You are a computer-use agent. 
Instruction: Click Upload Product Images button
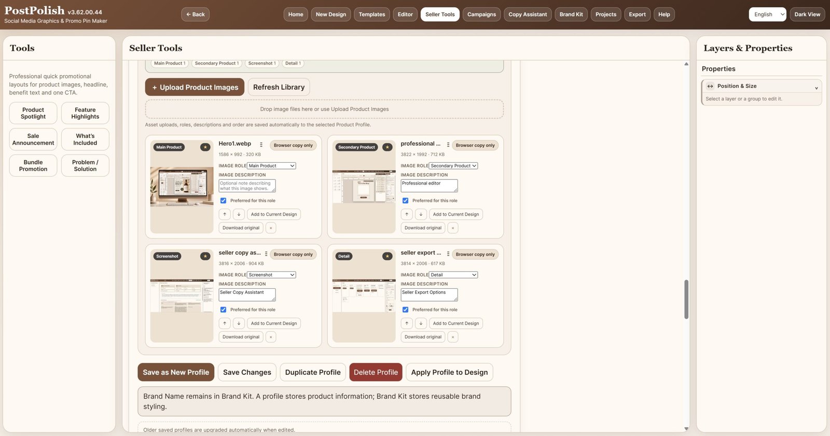(x=195, y=87)
